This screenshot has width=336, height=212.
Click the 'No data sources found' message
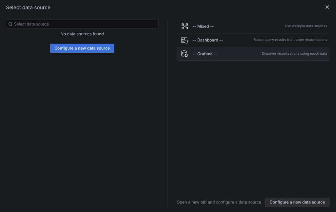[82, 34]
